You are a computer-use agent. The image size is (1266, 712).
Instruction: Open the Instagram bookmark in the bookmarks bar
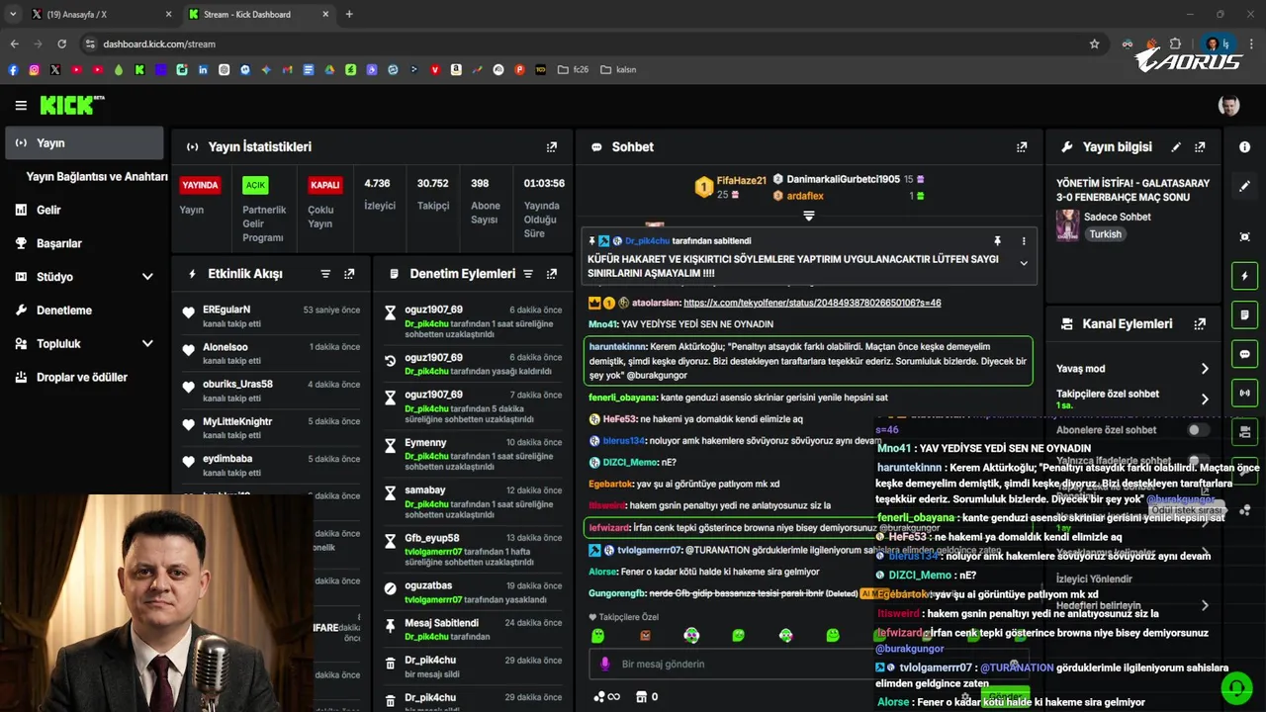(x=34, y=70)
